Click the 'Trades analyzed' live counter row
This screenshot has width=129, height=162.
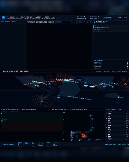[111, 65]
